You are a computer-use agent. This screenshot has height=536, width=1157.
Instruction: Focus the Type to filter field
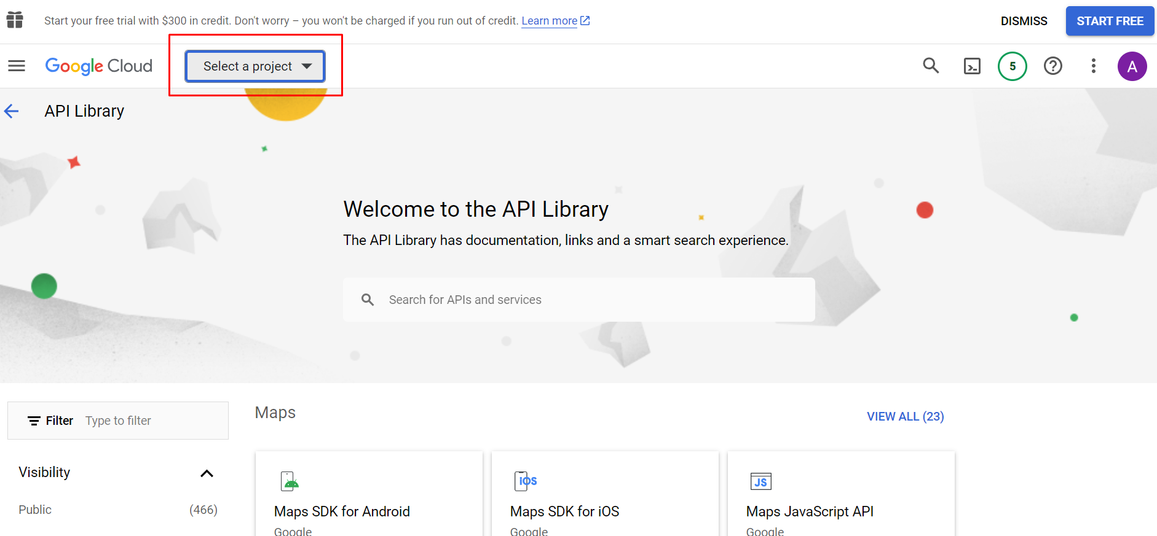[x=154, y=421]
